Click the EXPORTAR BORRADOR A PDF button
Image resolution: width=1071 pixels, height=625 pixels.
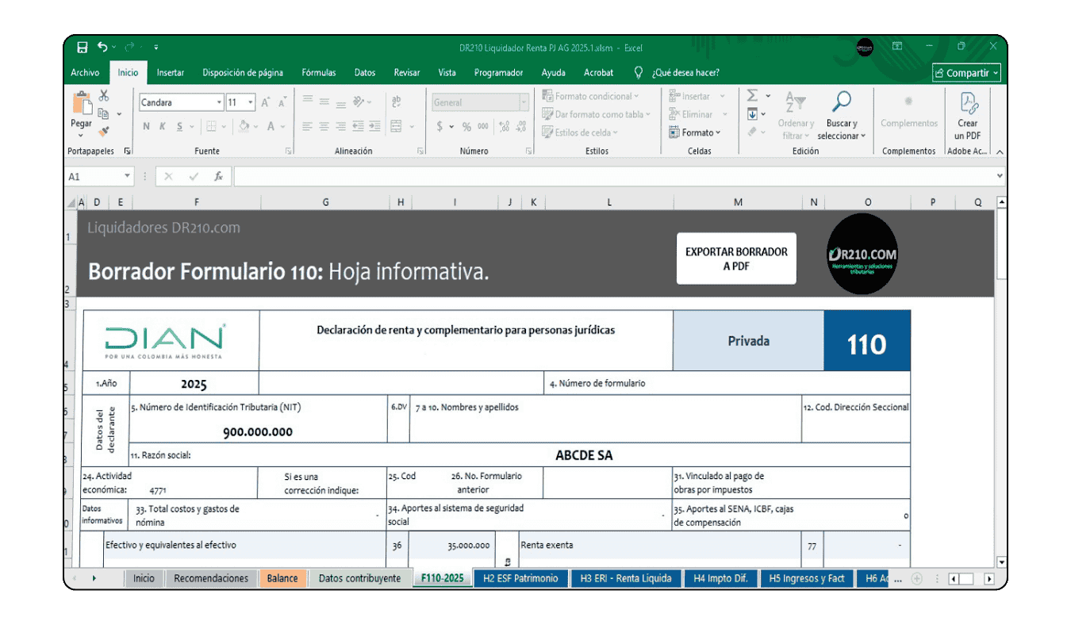[x=735, y=259]
